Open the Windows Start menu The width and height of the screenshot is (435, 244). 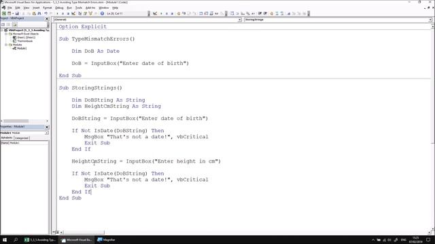5,239
